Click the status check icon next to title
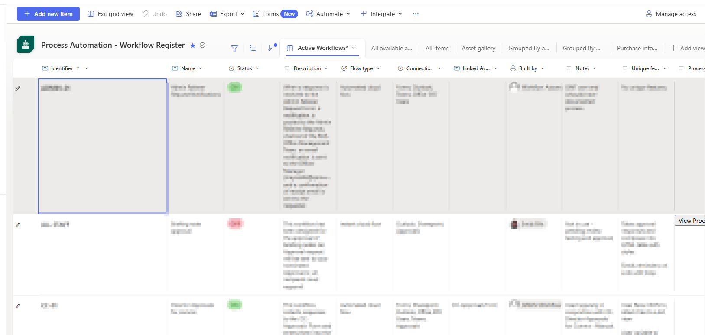This screenshot has width=705, height=335. [202, 45]
